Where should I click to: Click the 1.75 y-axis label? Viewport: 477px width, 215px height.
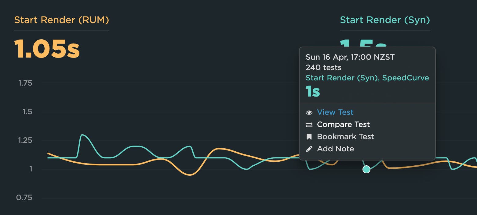(x=25, y=83)
